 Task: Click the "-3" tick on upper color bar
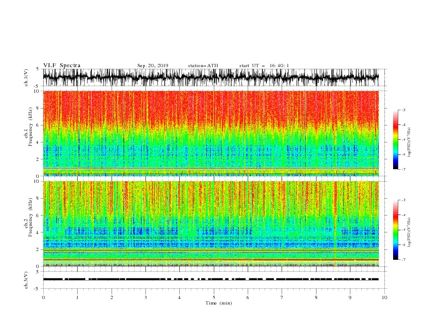[403, 110]
